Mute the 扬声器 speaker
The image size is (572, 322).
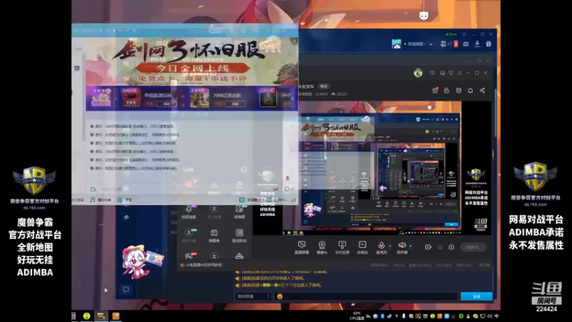(x=402, y=247)
